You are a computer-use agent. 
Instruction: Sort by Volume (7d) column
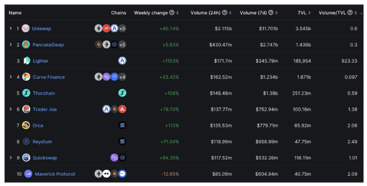click(x=276, y=13)
